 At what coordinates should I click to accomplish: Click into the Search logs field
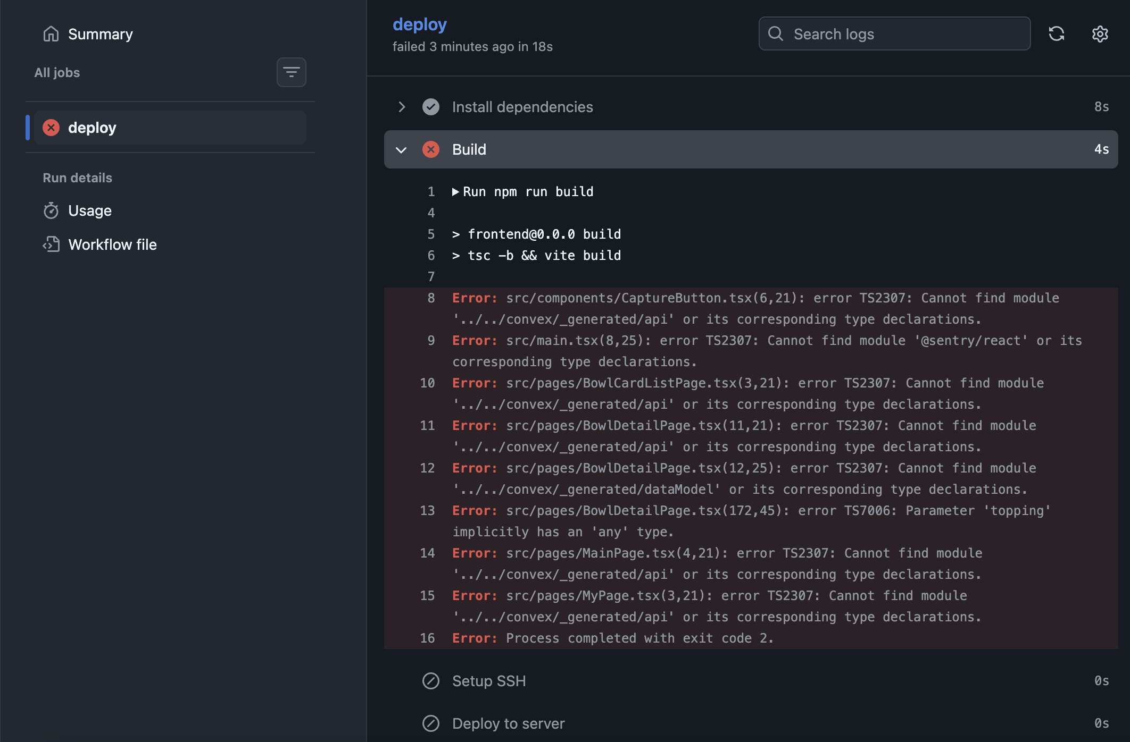(x=904, y=34)
